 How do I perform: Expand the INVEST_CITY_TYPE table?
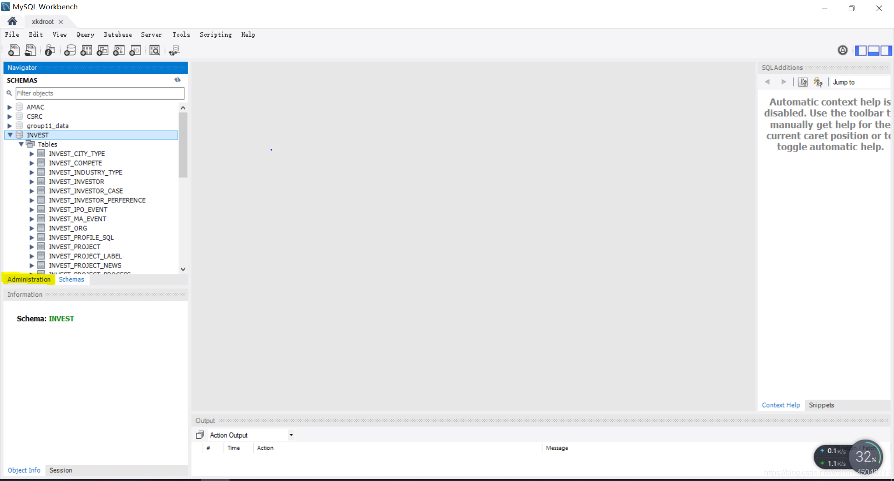coord(32,154)
